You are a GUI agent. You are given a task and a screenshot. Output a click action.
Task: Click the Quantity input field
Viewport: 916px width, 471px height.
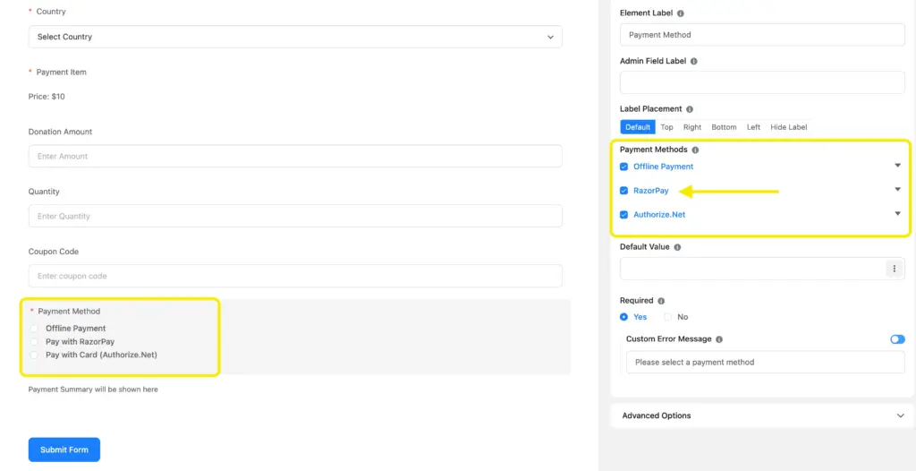(x=295, y=216)
